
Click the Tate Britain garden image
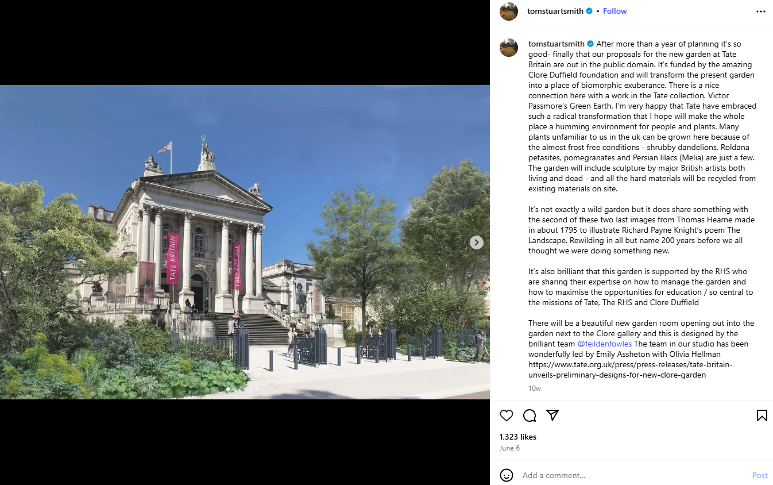point(245,242)
